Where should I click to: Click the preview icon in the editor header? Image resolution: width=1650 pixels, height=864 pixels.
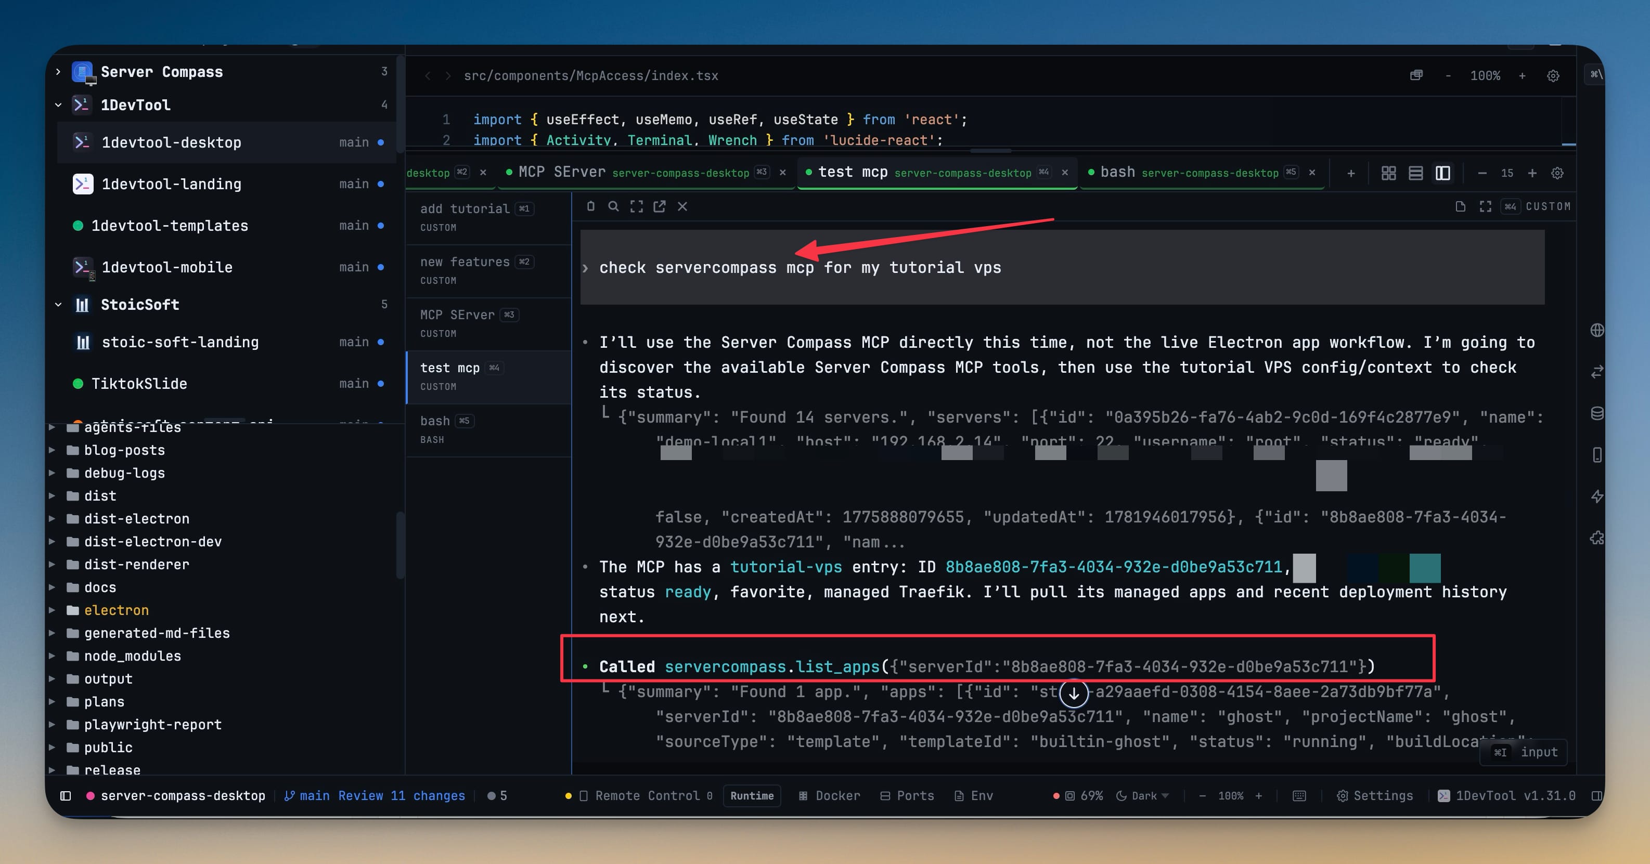click(1416, 75)
